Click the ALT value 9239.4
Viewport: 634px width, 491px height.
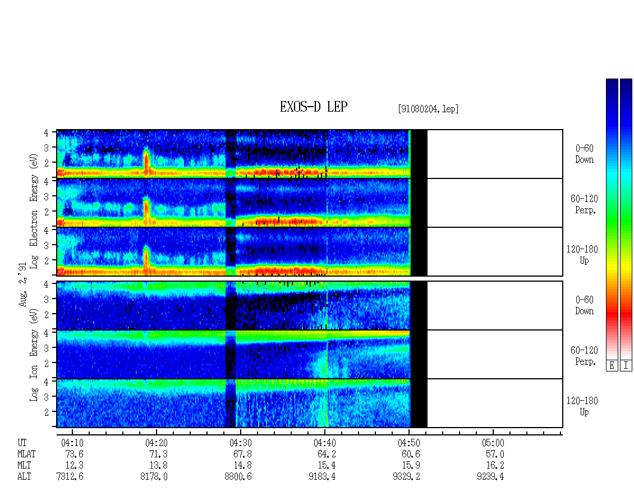(490, 477)
